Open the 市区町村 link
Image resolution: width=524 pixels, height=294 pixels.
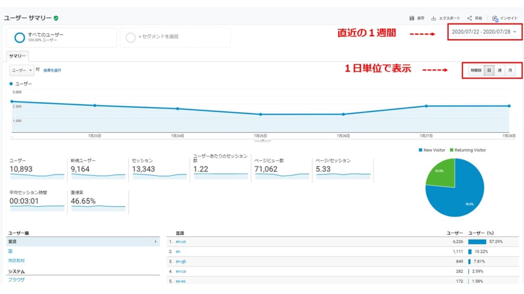point(16,261)
